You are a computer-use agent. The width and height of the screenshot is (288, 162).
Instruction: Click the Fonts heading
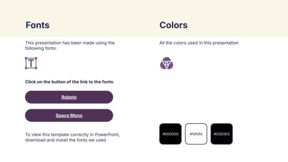37,25
